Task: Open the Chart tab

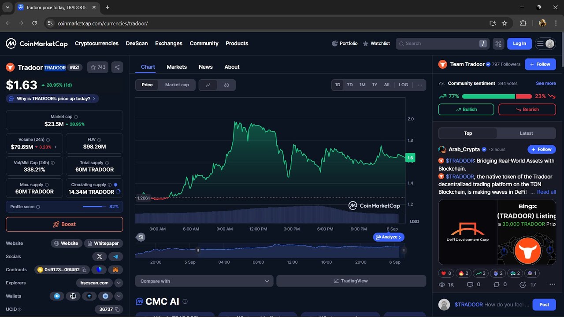Action: click(x=148, y=67)
